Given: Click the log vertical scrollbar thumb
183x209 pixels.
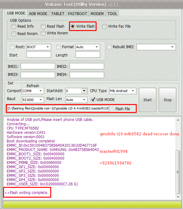Looking at the screenshot, I should pos(178,172).
